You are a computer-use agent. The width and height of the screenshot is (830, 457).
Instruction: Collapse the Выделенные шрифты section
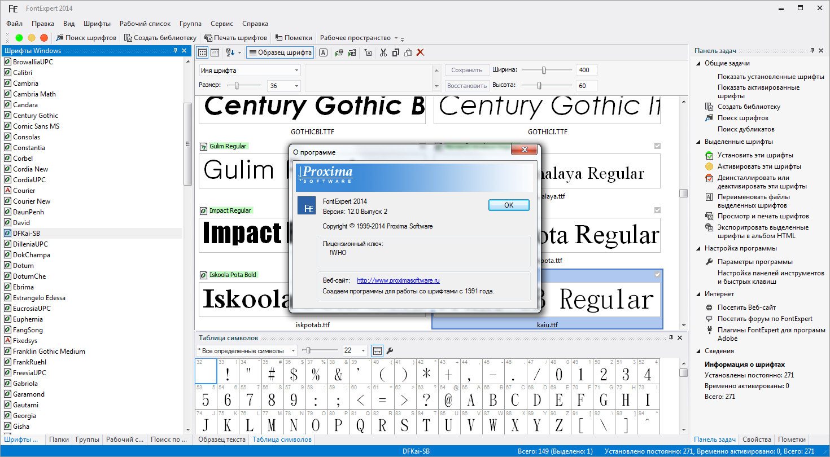pos(698,142)
